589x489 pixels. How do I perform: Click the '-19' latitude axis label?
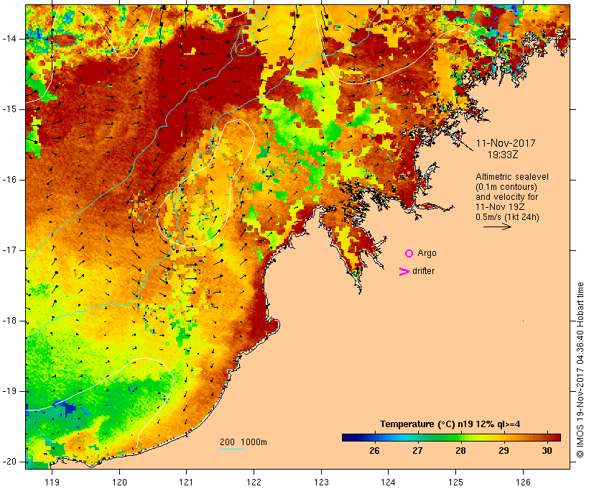[9, 391]
